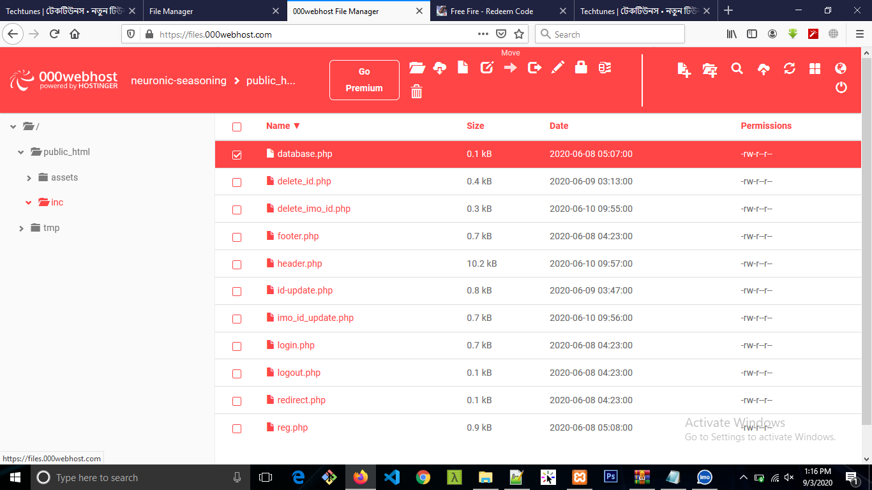Screen dimensions: 872x490
Task: Expand the tmp folder node
Action: pos(21,228)
